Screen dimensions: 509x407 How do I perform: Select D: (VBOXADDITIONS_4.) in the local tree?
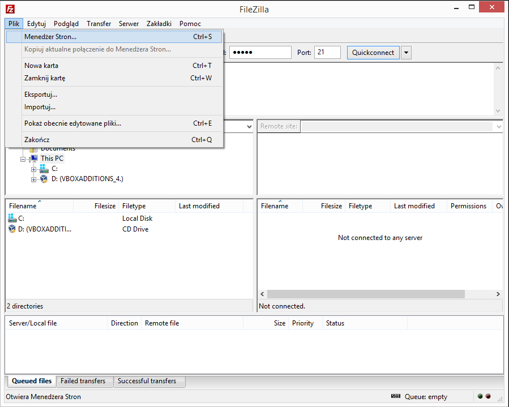87,179
